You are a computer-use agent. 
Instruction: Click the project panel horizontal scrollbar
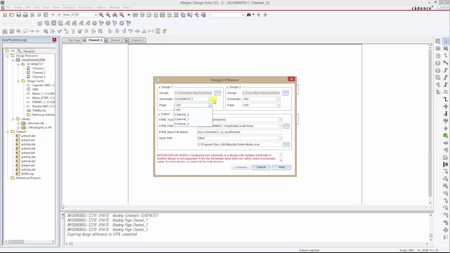click(29, 242)
